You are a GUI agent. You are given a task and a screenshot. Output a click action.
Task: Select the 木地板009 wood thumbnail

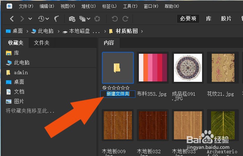pos(118,125)
